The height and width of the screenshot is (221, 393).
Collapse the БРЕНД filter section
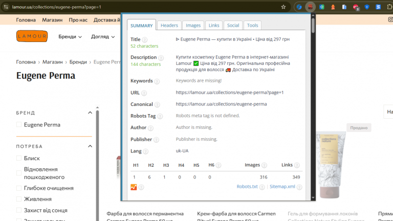point(90,113)
